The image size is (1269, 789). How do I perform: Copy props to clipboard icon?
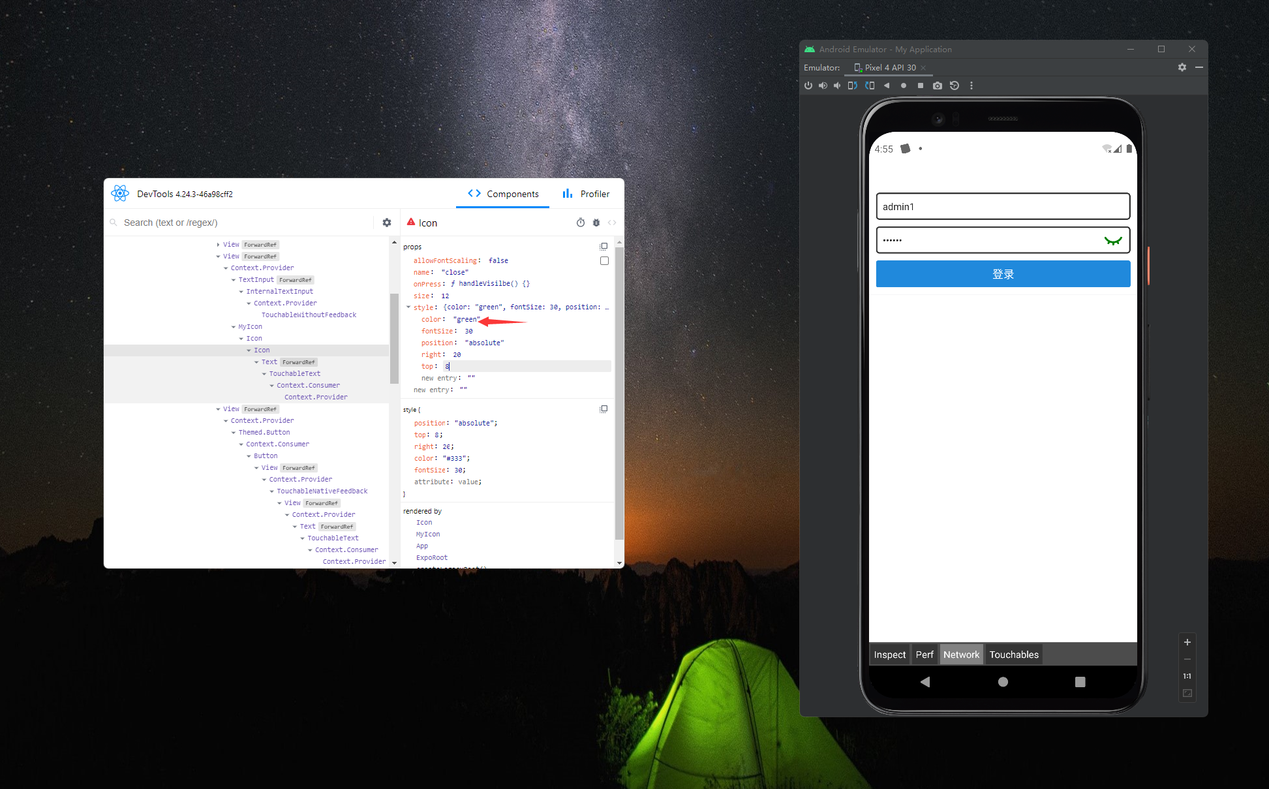tap(604, 247)
